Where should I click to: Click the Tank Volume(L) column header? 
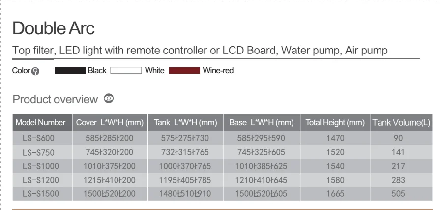(x=401, y=122)
